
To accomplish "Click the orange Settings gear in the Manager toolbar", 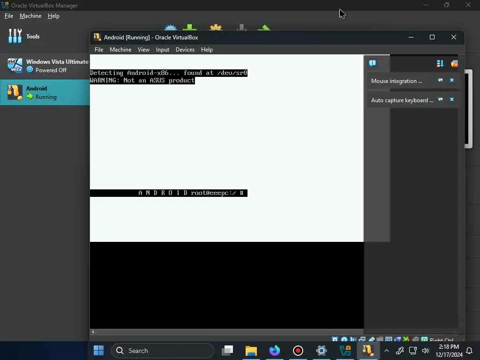I will coord(216,28).
